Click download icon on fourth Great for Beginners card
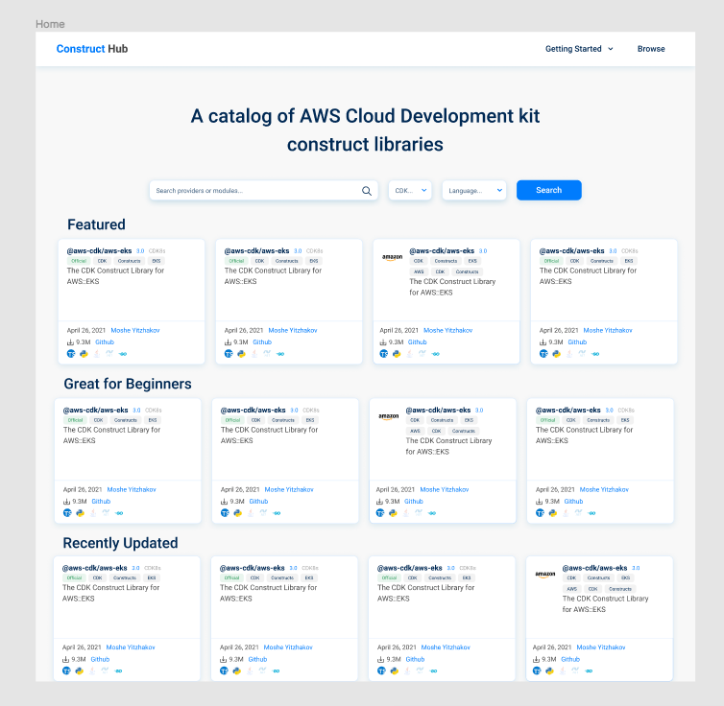Viewport: 724px width, 706px height. (x=539, y=502)
